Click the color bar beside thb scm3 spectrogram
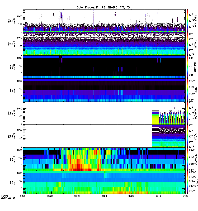Viewport: 198px width, 211px height. (x=187, y=44)
